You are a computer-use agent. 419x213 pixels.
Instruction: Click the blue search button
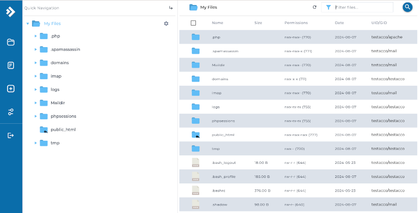click(407, 7)
